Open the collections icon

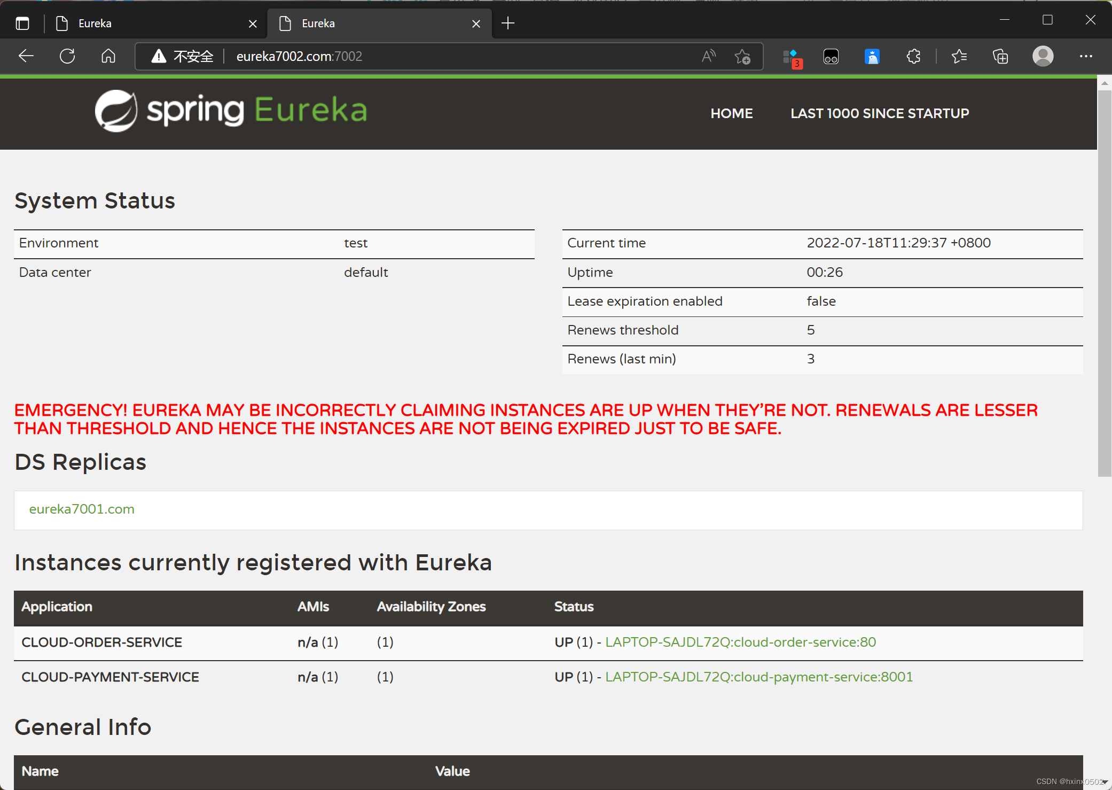coord(1000,56)
